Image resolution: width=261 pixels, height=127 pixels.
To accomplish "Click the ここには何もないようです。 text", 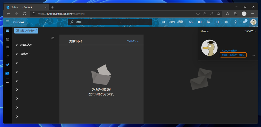I will pyautogui.click(x=101, y=94).
